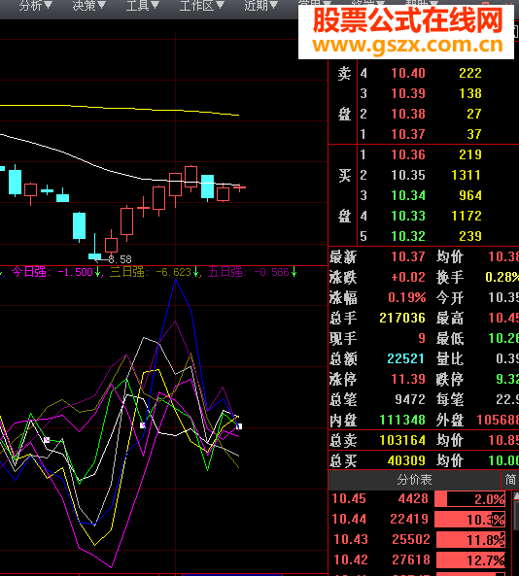Click the 股票公式在线网 banner title
The width and height of the screenshot is (519, 576).
(407, 20)
